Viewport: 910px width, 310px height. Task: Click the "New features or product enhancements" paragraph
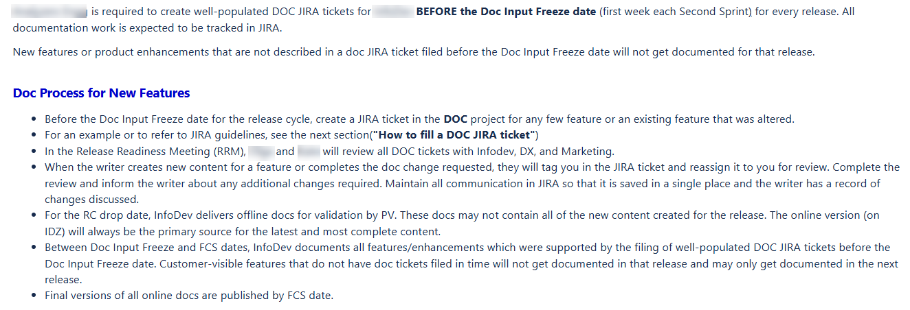coord(414,52)
